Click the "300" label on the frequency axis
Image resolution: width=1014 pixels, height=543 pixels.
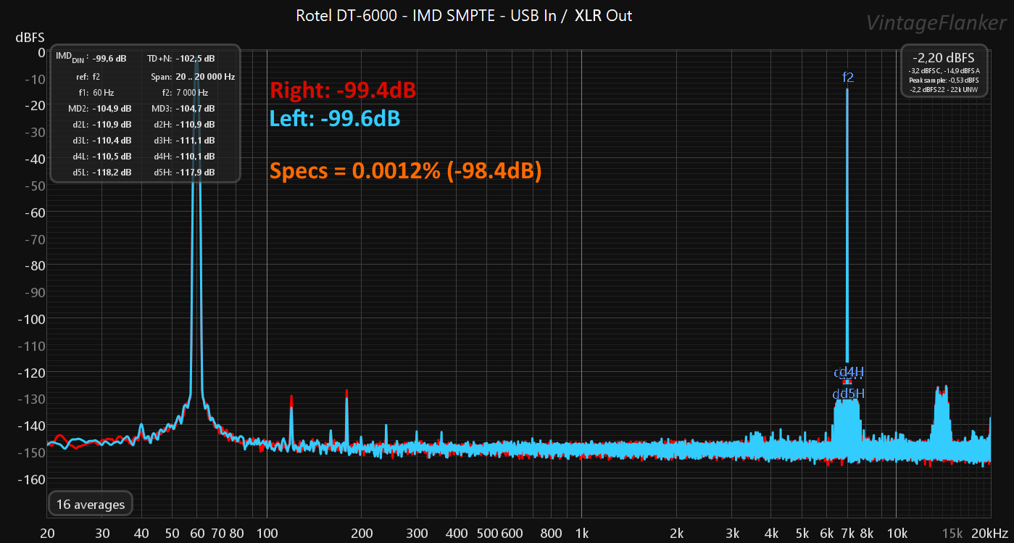tap(417, 534)
